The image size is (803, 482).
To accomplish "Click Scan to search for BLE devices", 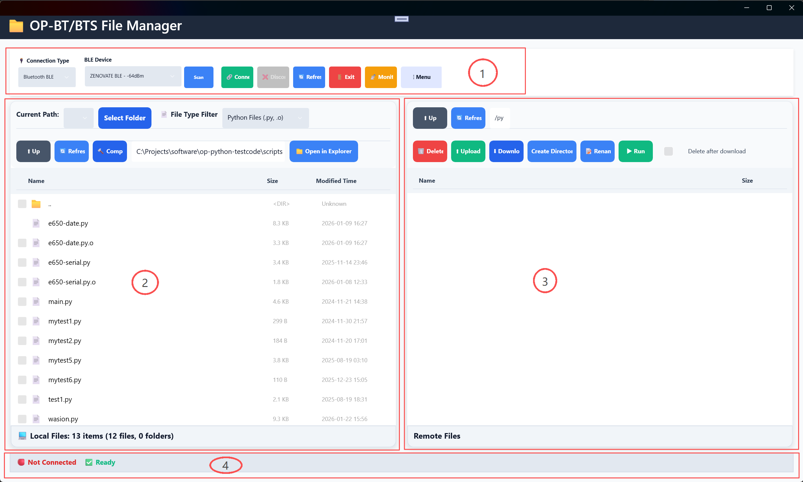I will point(198,77).
